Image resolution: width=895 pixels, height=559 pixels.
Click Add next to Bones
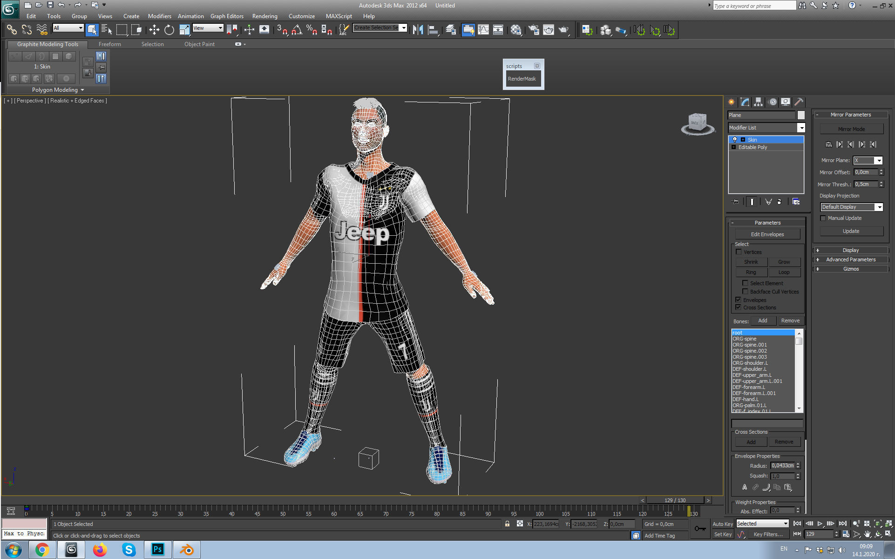[x=763, y=320]
